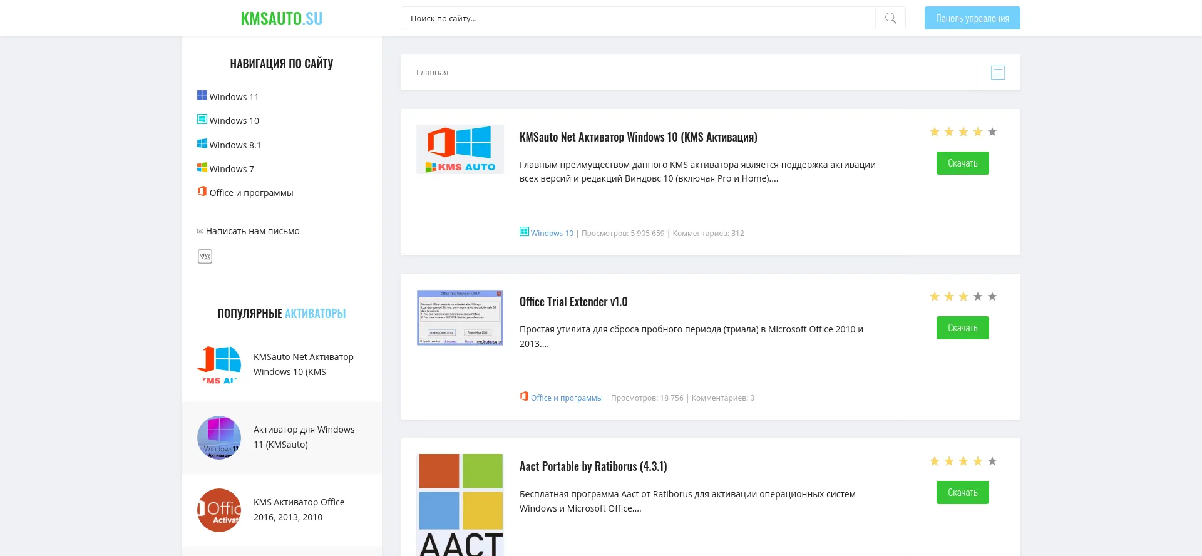Navigate to Office и программы section
This screenshot has height=556, width=1202.
(251, 193)
